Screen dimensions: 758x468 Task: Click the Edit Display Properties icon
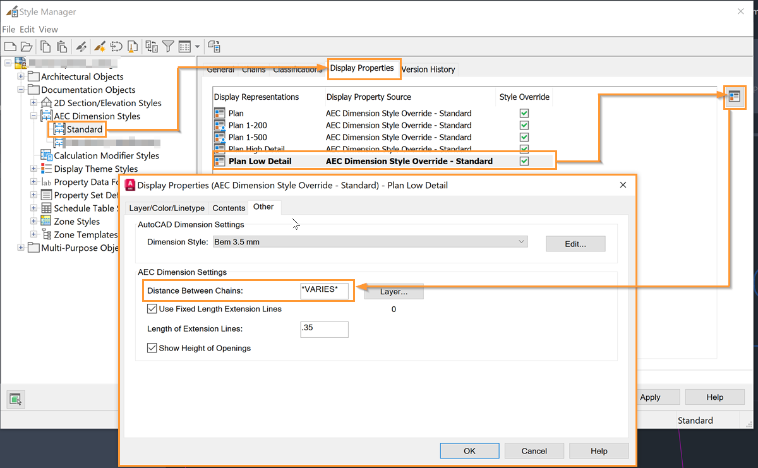pyautogui.click(x=735, y=97)
